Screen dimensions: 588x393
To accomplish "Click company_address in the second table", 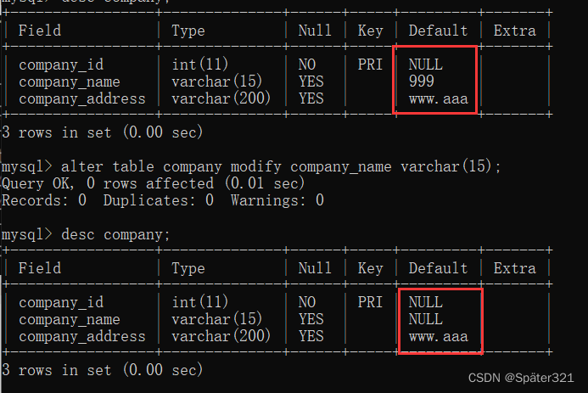I will [x=81, y=336].
